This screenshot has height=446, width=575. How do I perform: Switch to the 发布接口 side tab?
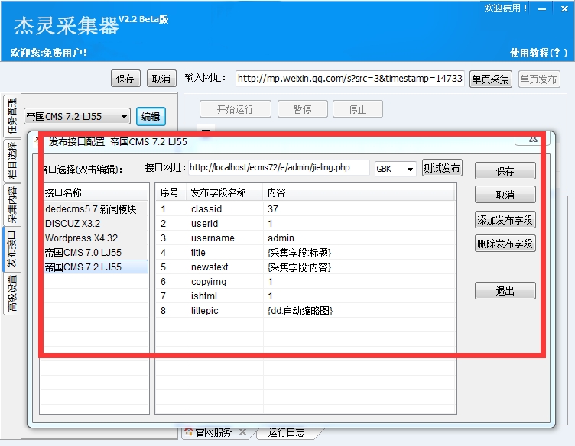(x=12, y=249)
